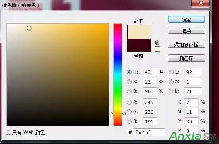Click the current dark color swatch above 当前
219x144 pixels.
click(x=139, y=45)
